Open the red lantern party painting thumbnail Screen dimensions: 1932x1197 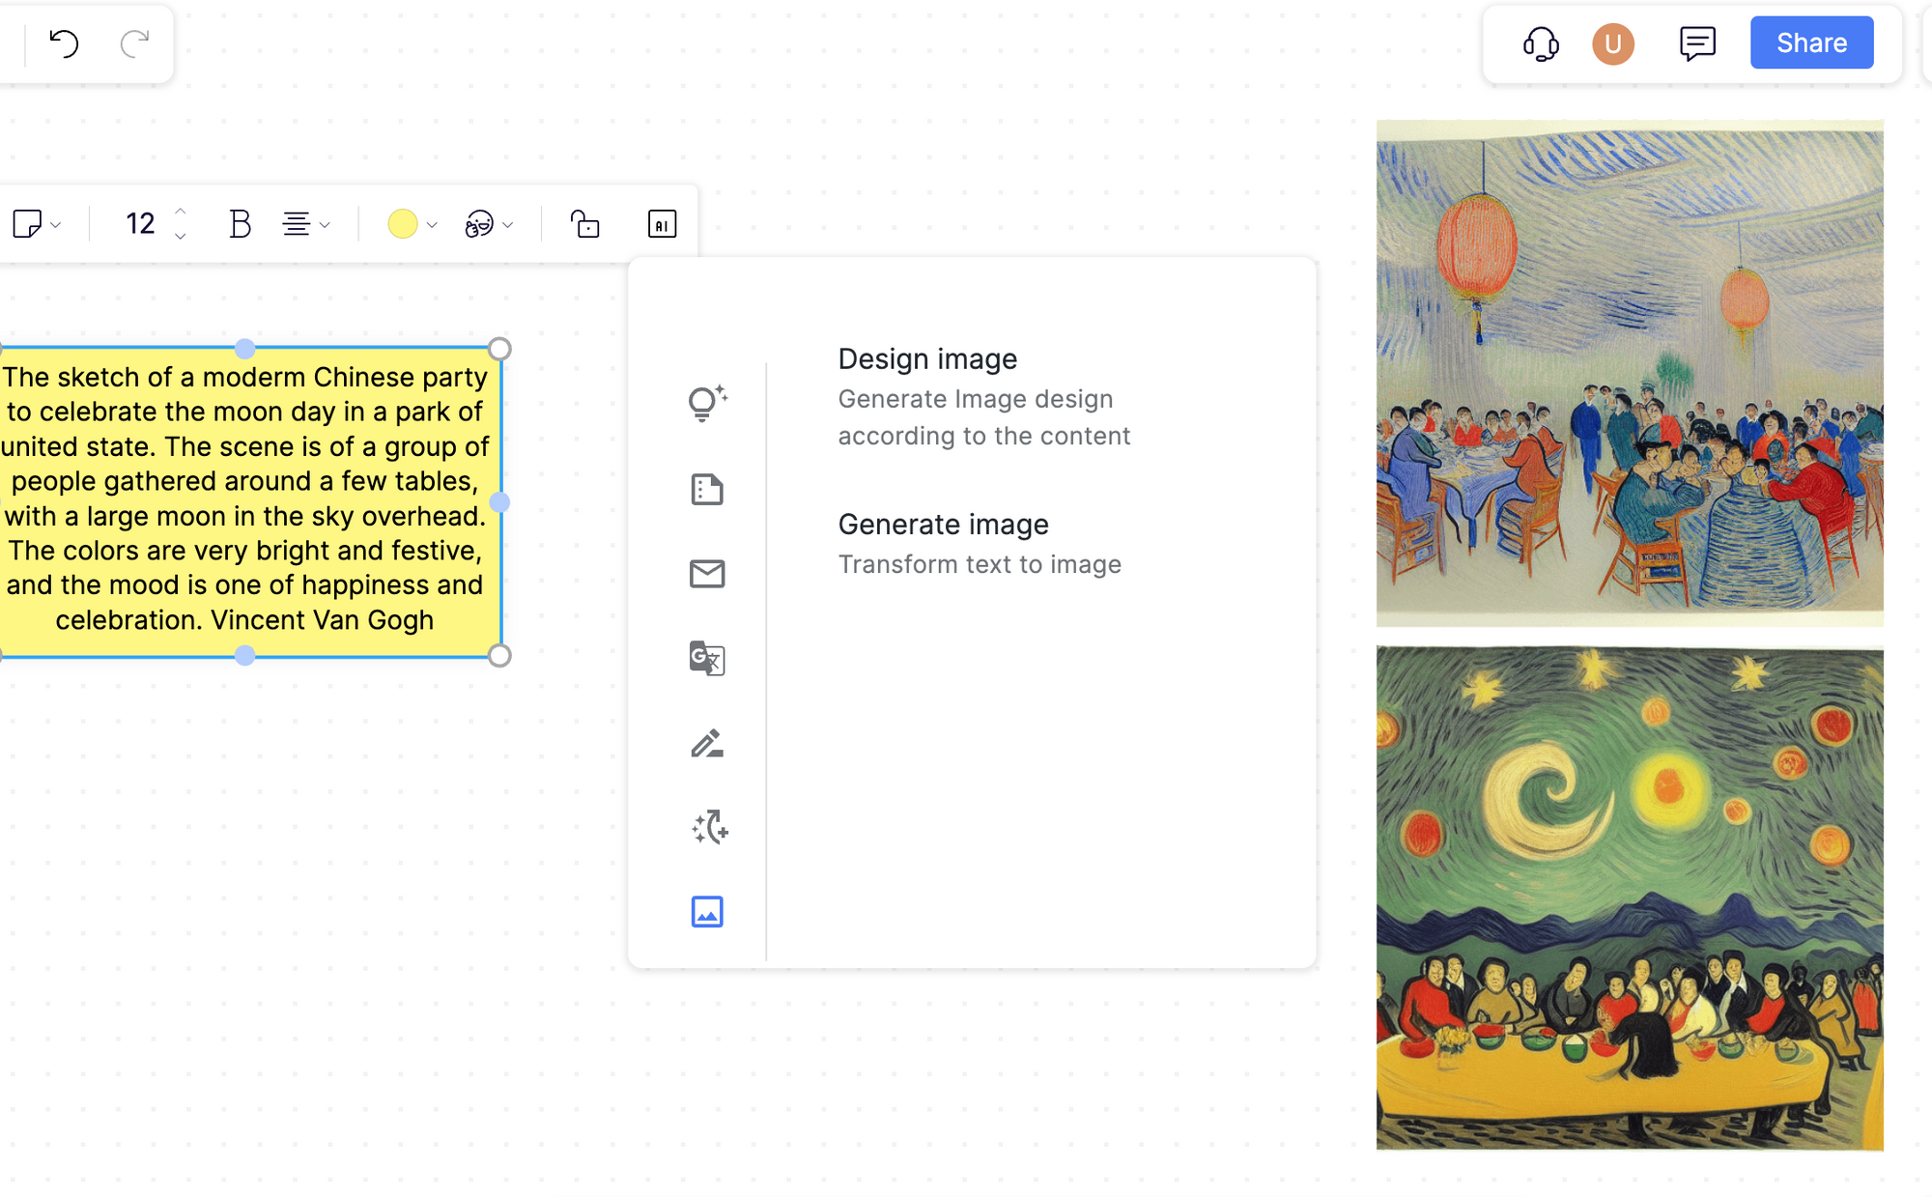(1630, 373)
